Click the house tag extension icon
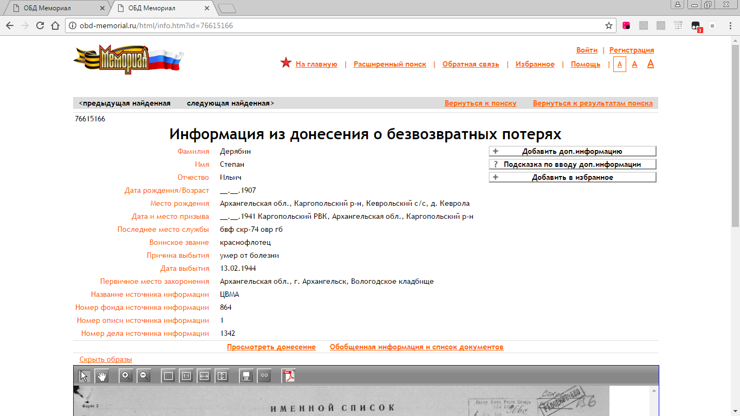This screenshot has width=740, height=416. coord(712,25)
